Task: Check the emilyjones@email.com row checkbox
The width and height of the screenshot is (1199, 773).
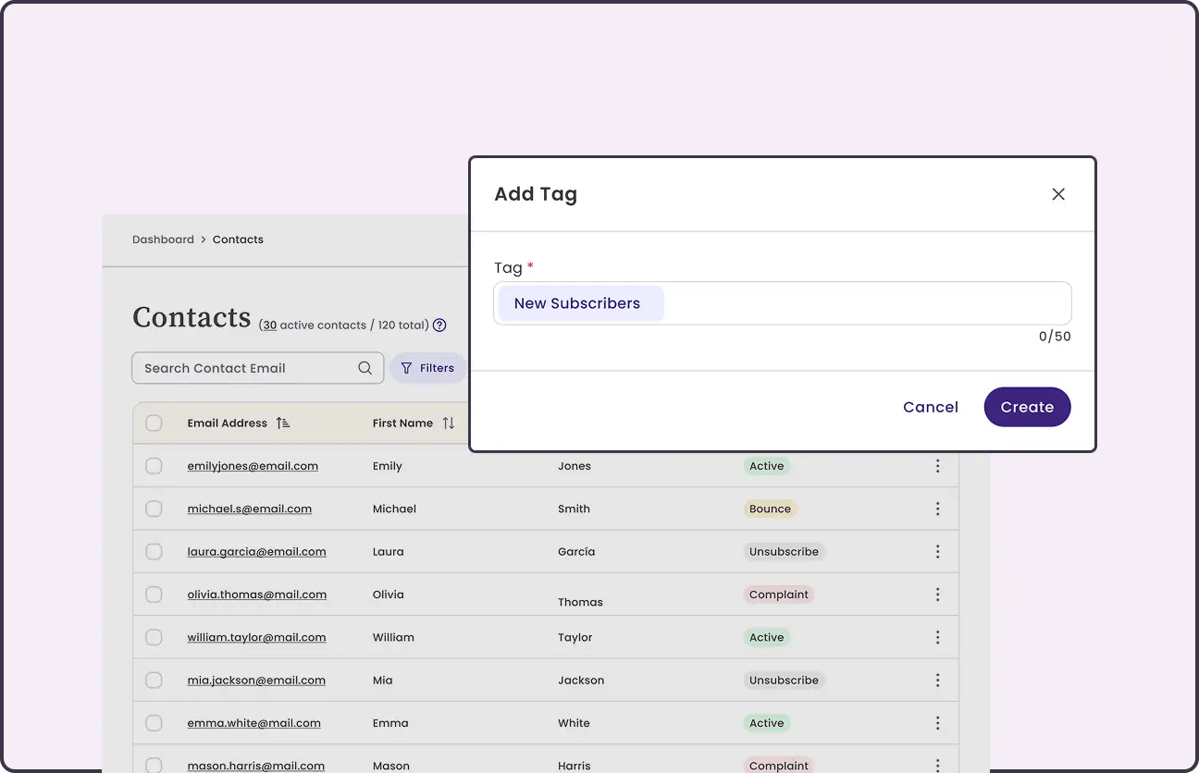Action: tap(154, 466)
